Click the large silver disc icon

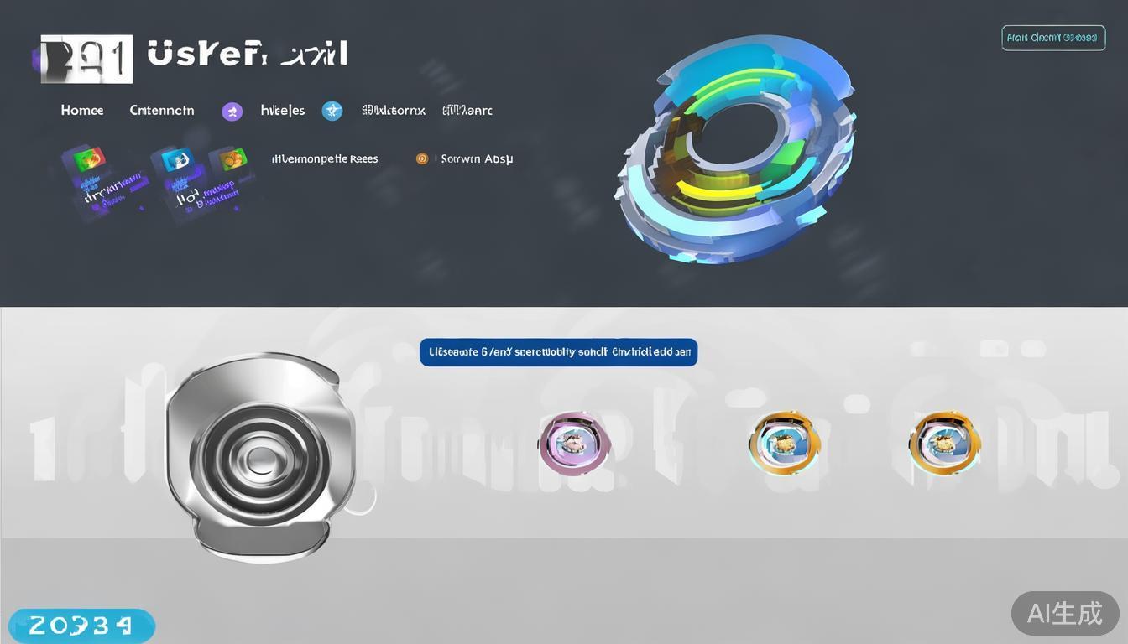[x=262, y=457]
